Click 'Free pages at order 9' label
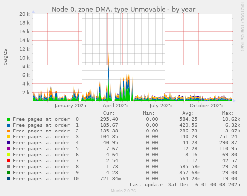 coord(46,173)
